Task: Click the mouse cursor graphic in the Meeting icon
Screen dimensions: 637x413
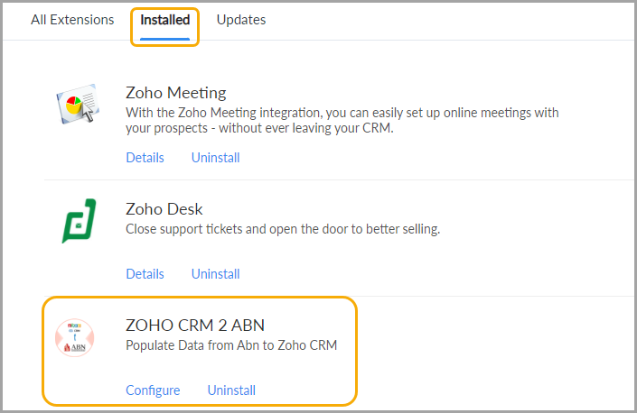Action: (x=88, y=112)
